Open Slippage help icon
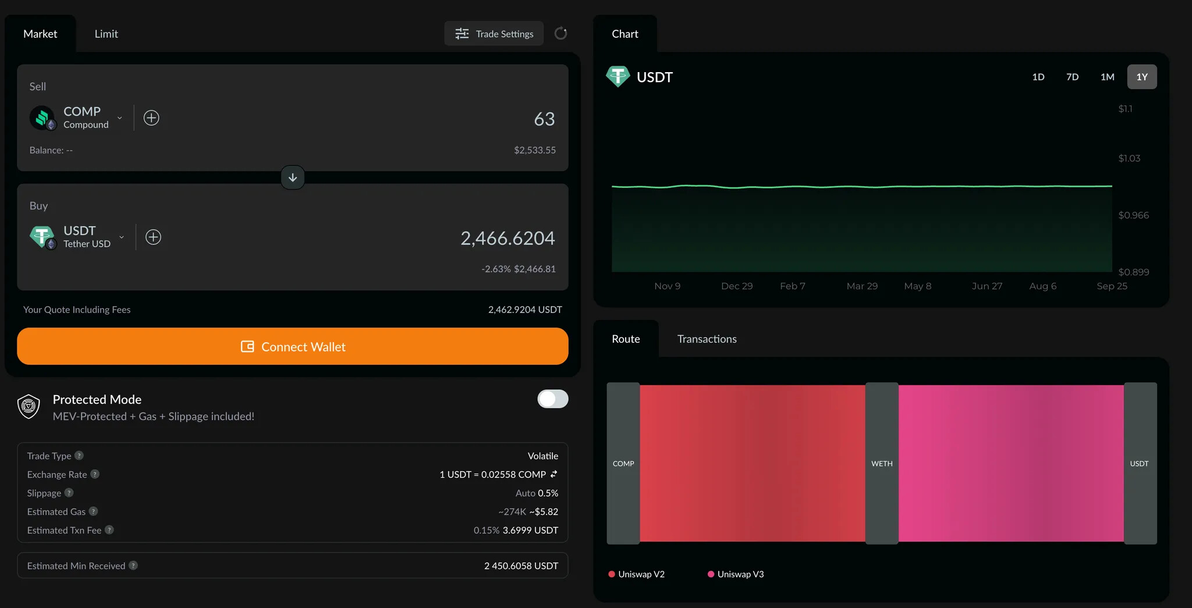 [69, 493]
